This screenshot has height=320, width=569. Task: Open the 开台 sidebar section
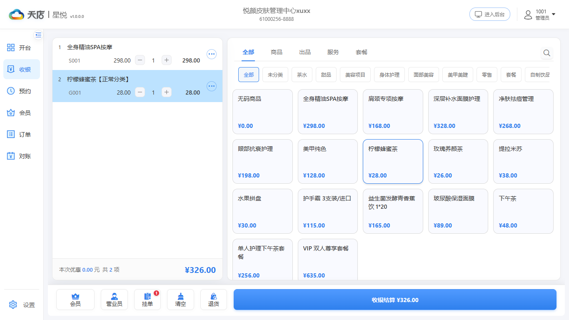pyautogui.click(x=22, y=48)
